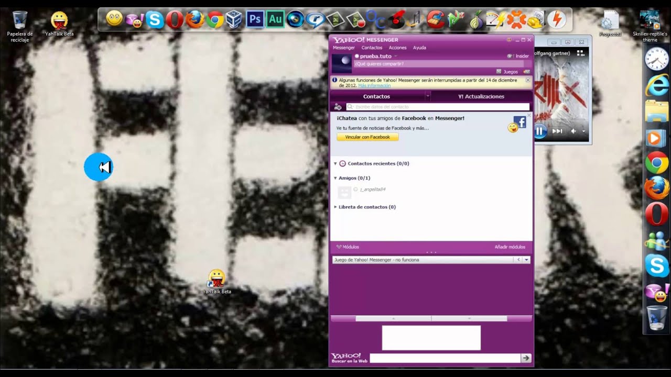Click the prueba.tuto profile picture
671x377 pixels.
point(341,63)
